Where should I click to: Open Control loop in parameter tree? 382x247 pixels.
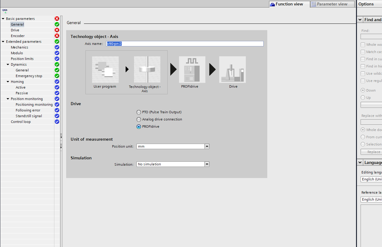[x=21, y=122]
